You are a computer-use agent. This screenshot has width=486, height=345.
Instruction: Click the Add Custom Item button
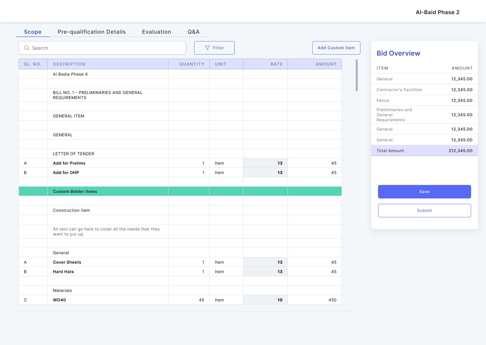tap(336, 48)
